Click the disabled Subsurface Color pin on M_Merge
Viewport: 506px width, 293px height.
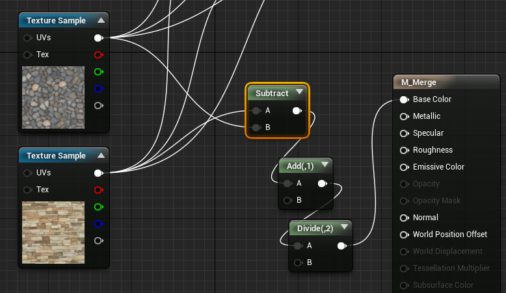[x=404, y=285]
